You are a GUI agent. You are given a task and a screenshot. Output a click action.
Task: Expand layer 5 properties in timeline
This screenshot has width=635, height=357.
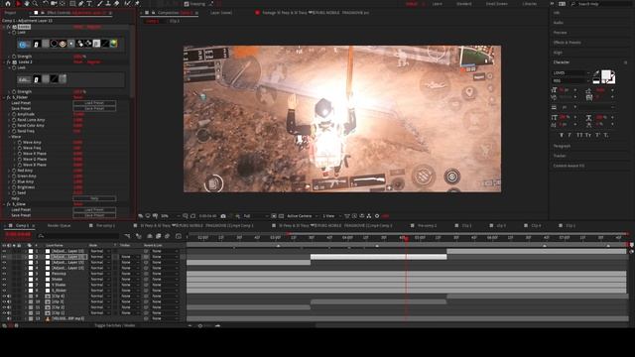(26, 274)
